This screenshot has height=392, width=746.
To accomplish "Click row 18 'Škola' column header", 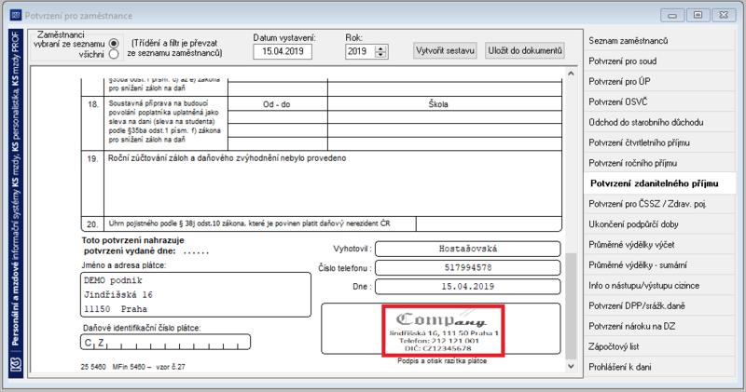I will pos(438,104).
